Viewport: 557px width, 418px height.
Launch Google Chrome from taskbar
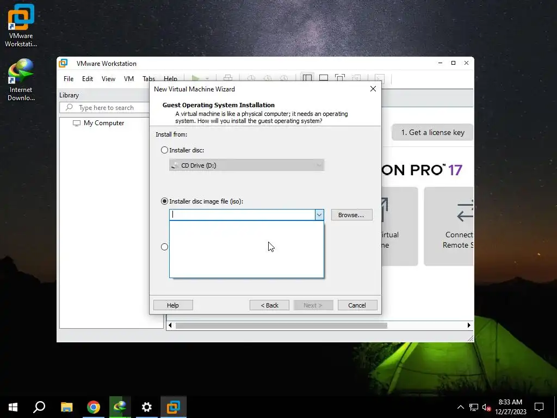point(94,407)
